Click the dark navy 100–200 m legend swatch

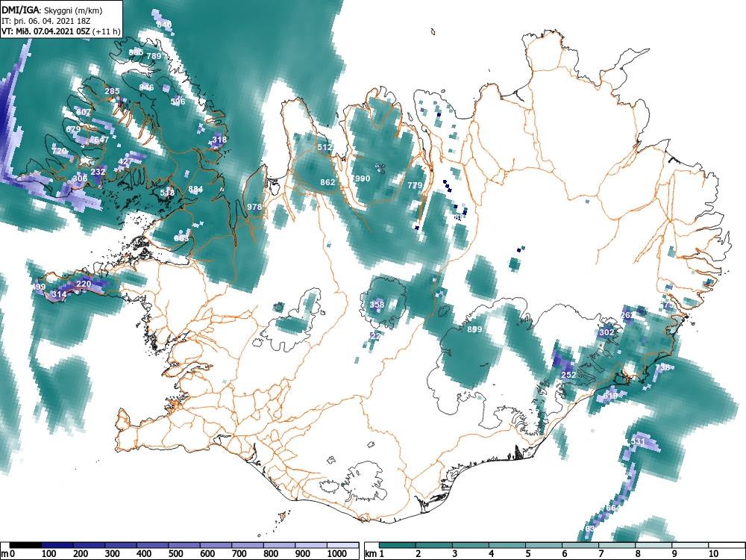point(57,545)
